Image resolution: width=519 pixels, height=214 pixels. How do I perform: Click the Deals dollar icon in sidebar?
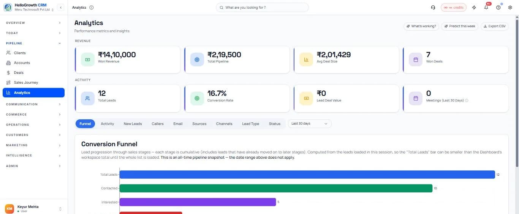pos(8,73)
